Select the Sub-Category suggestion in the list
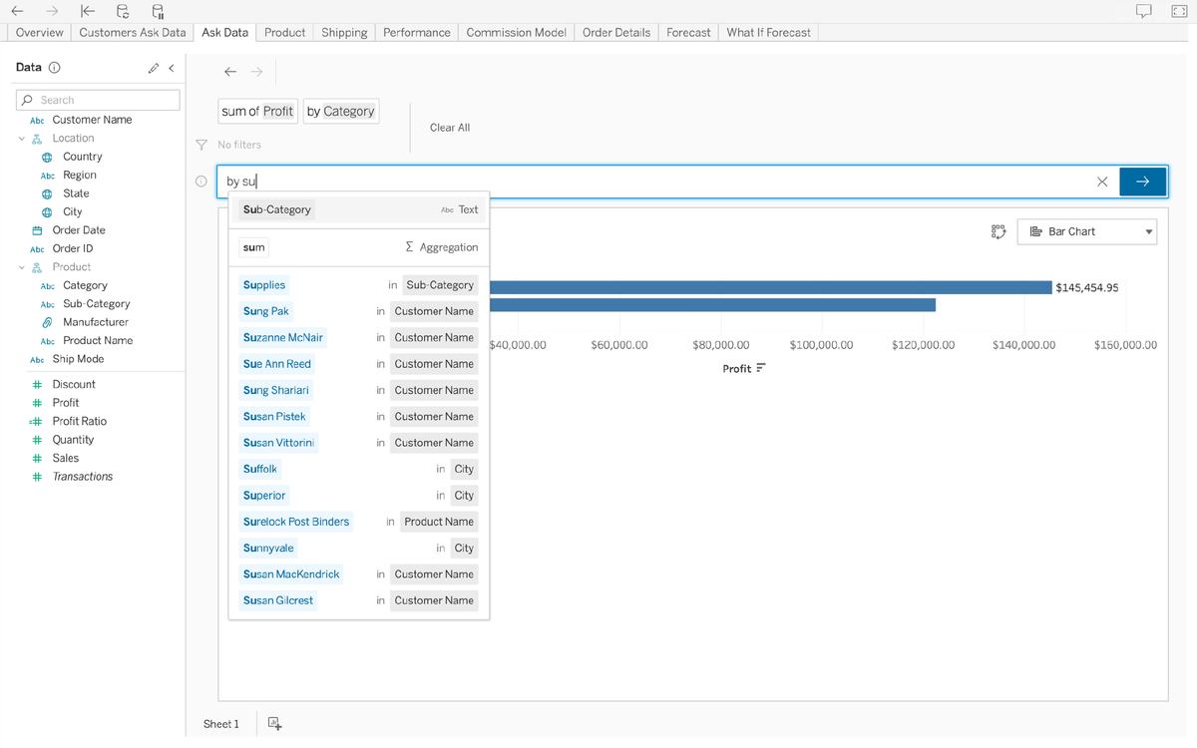Viewport: 1197px width, 748px height. click(277, 209)
